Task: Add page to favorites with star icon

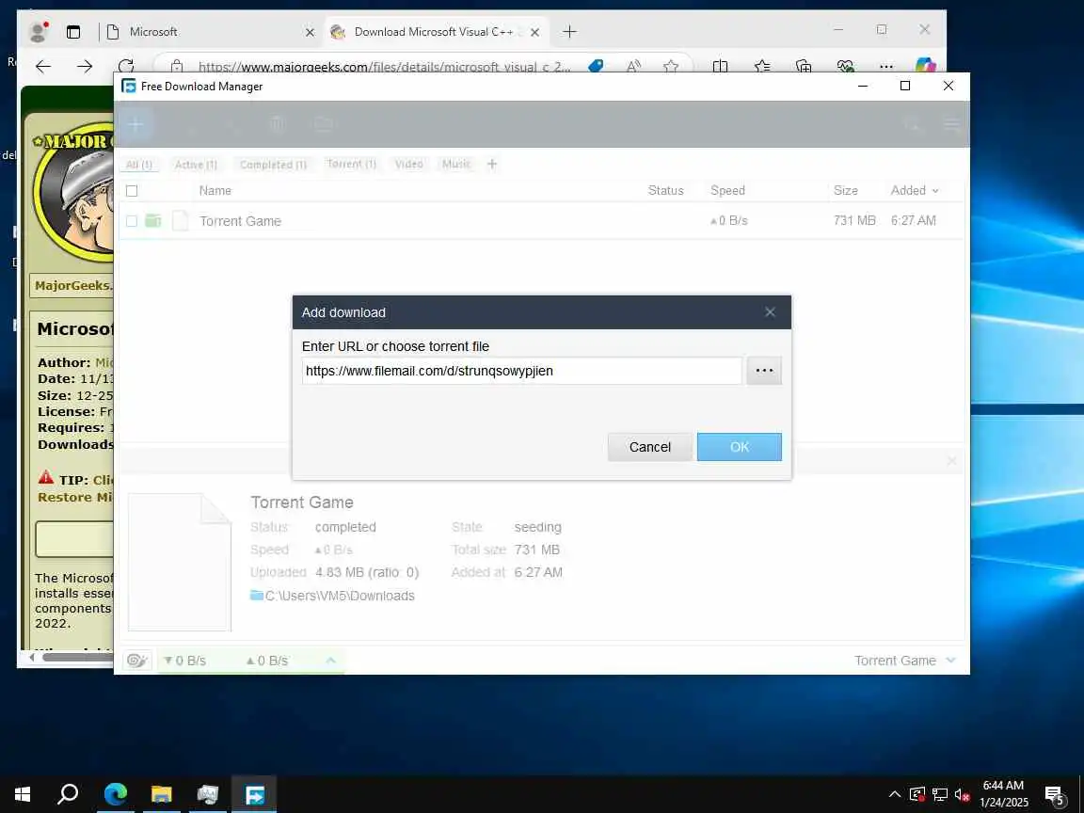Action: [671, 67]
